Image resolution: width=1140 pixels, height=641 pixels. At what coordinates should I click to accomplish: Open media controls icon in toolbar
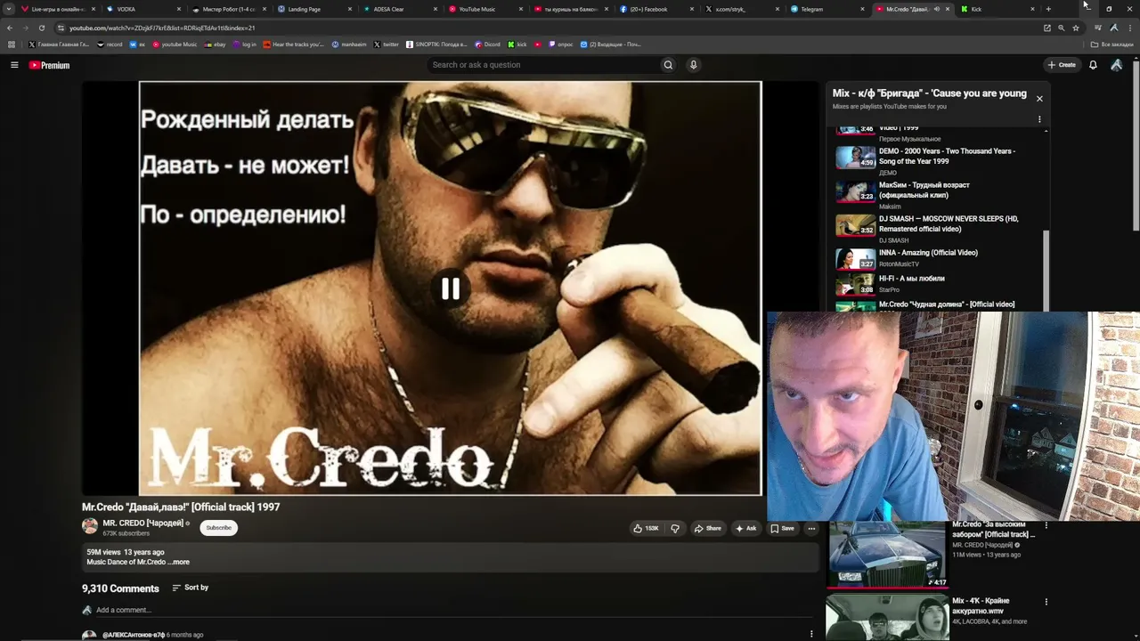(1097, 28)
